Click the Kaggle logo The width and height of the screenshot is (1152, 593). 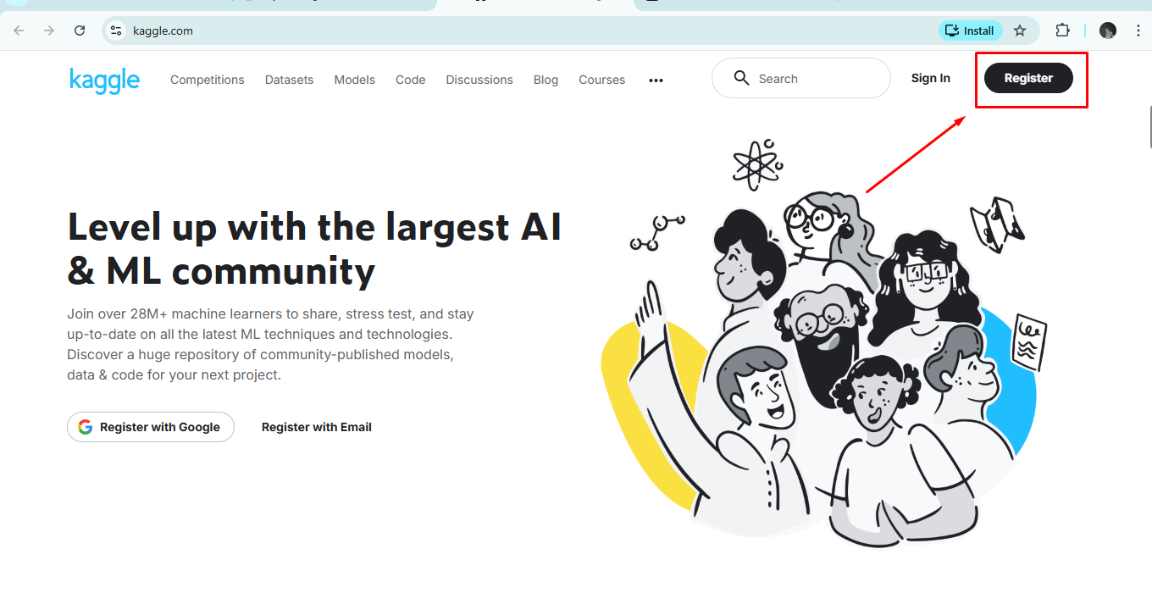[104, 80]
